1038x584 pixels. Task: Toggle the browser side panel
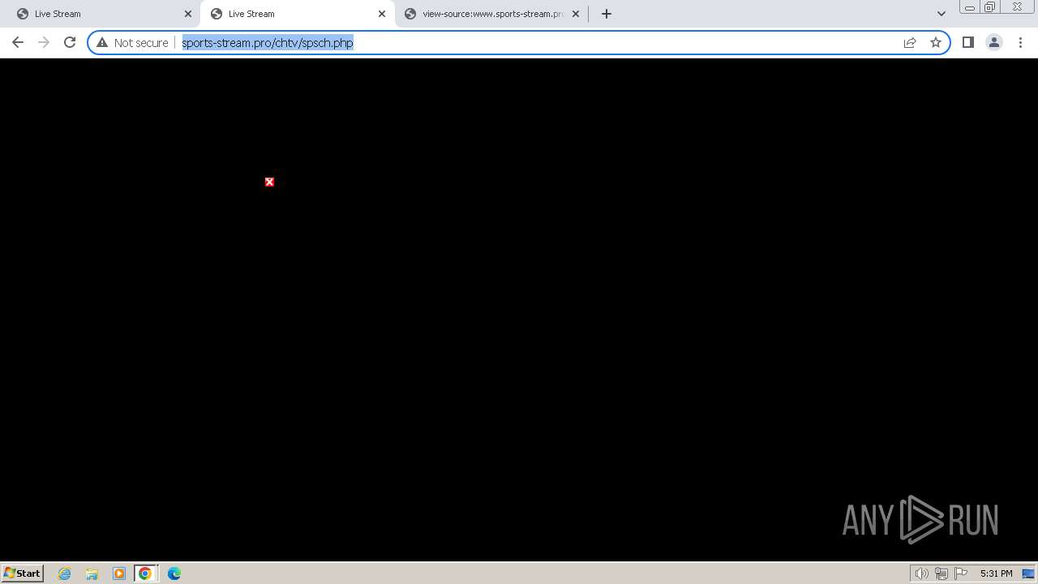tap(967, 42)
